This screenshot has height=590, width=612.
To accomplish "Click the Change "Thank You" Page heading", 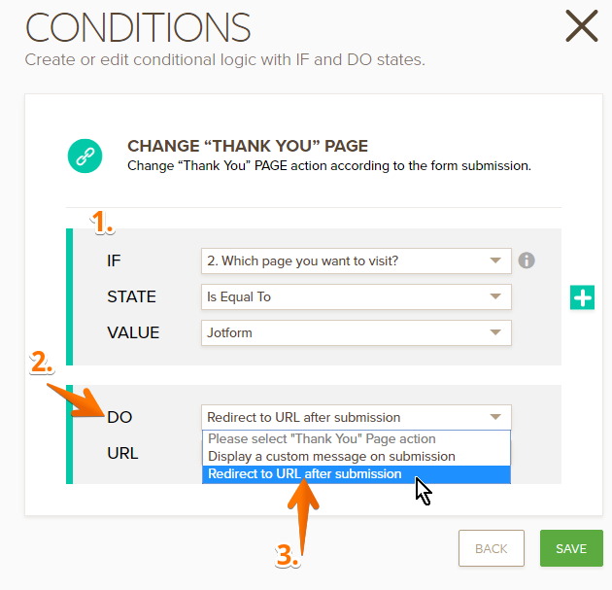I will click(x=248, y=147).
